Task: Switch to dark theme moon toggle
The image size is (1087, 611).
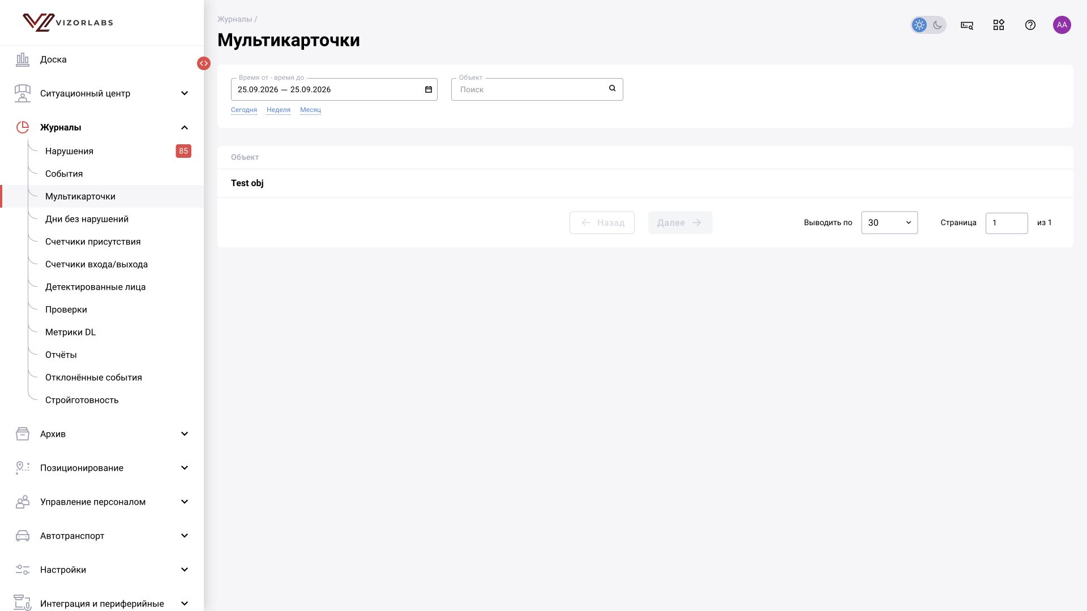Action: 938,25
